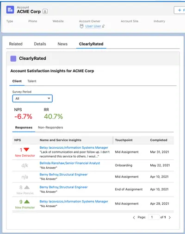The image size is (185, 234).
Task: Click the Account building icon
Action: tap(10, 10)
